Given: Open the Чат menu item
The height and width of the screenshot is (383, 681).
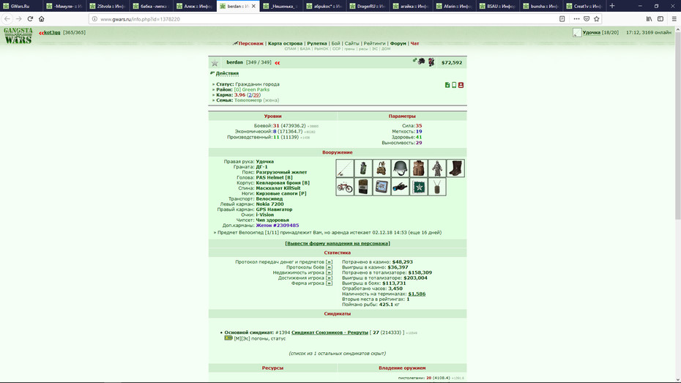Looking at the screenshot, I should pos(414,43).
